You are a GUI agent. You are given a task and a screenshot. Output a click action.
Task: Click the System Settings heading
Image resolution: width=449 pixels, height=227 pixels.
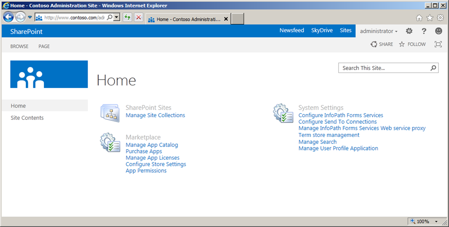321,108
